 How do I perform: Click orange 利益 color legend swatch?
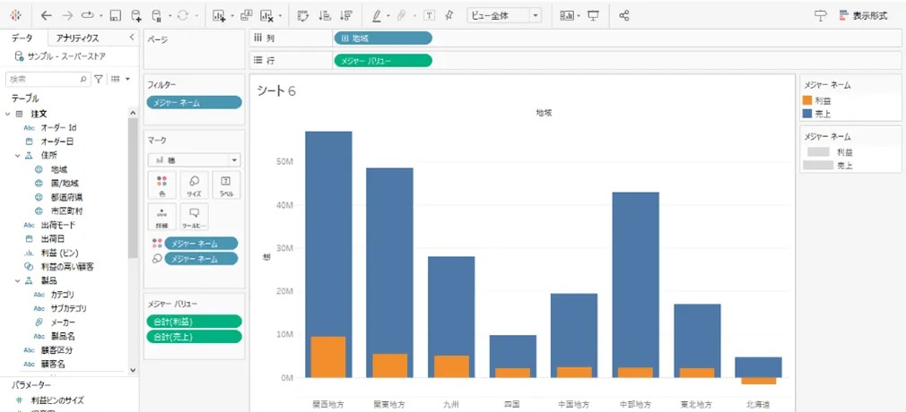[x=807, y=100]
